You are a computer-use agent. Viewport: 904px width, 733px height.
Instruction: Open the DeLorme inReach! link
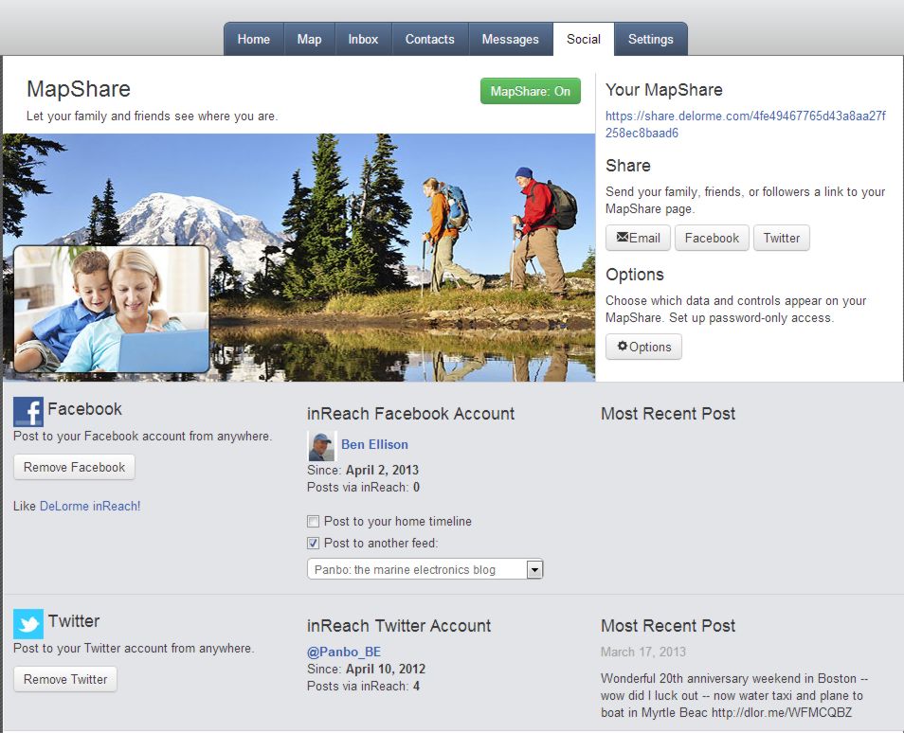click(x=90, y=506)
